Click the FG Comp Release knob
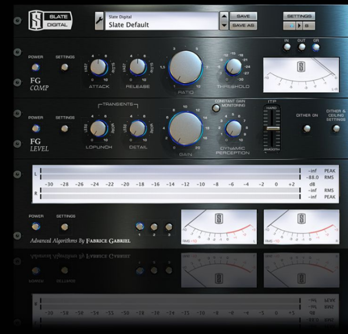 click(x=137, y=67)
